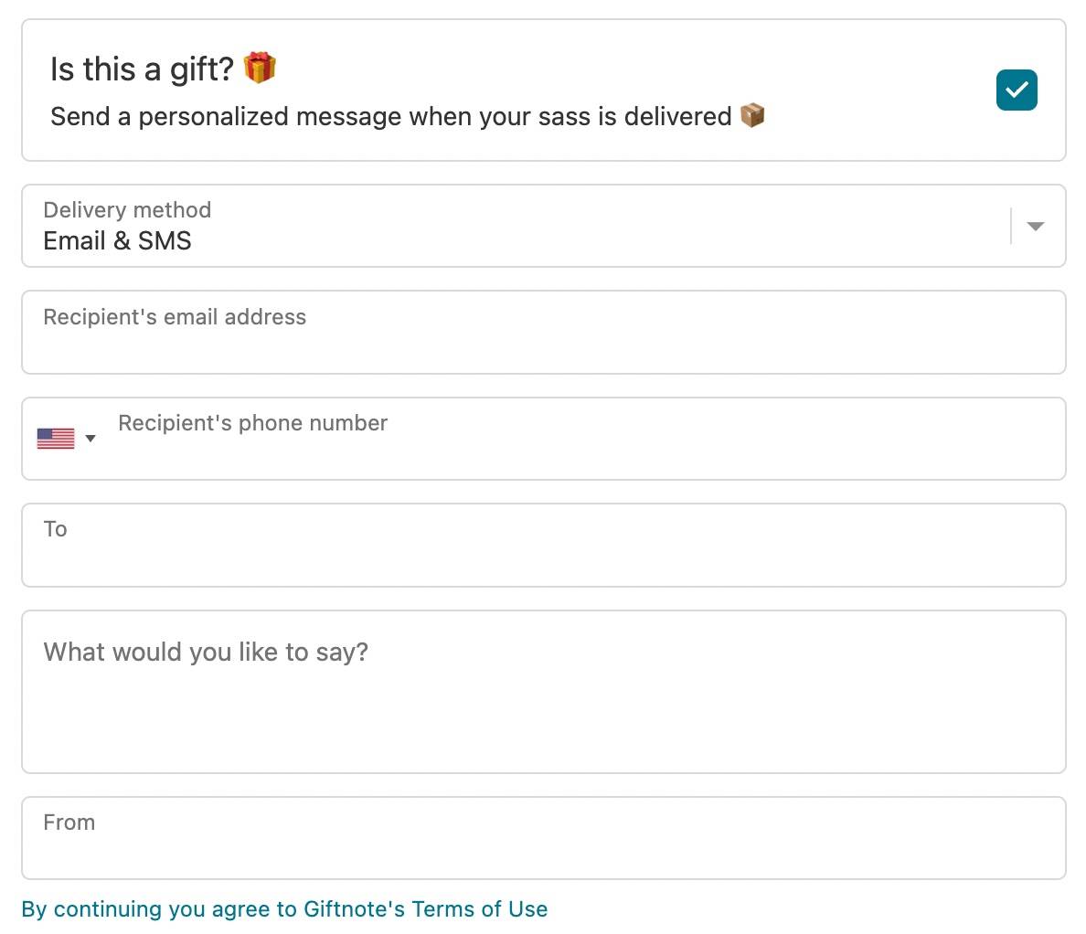Click the white checkmark icon
1086x934 pixels.
1017,90
